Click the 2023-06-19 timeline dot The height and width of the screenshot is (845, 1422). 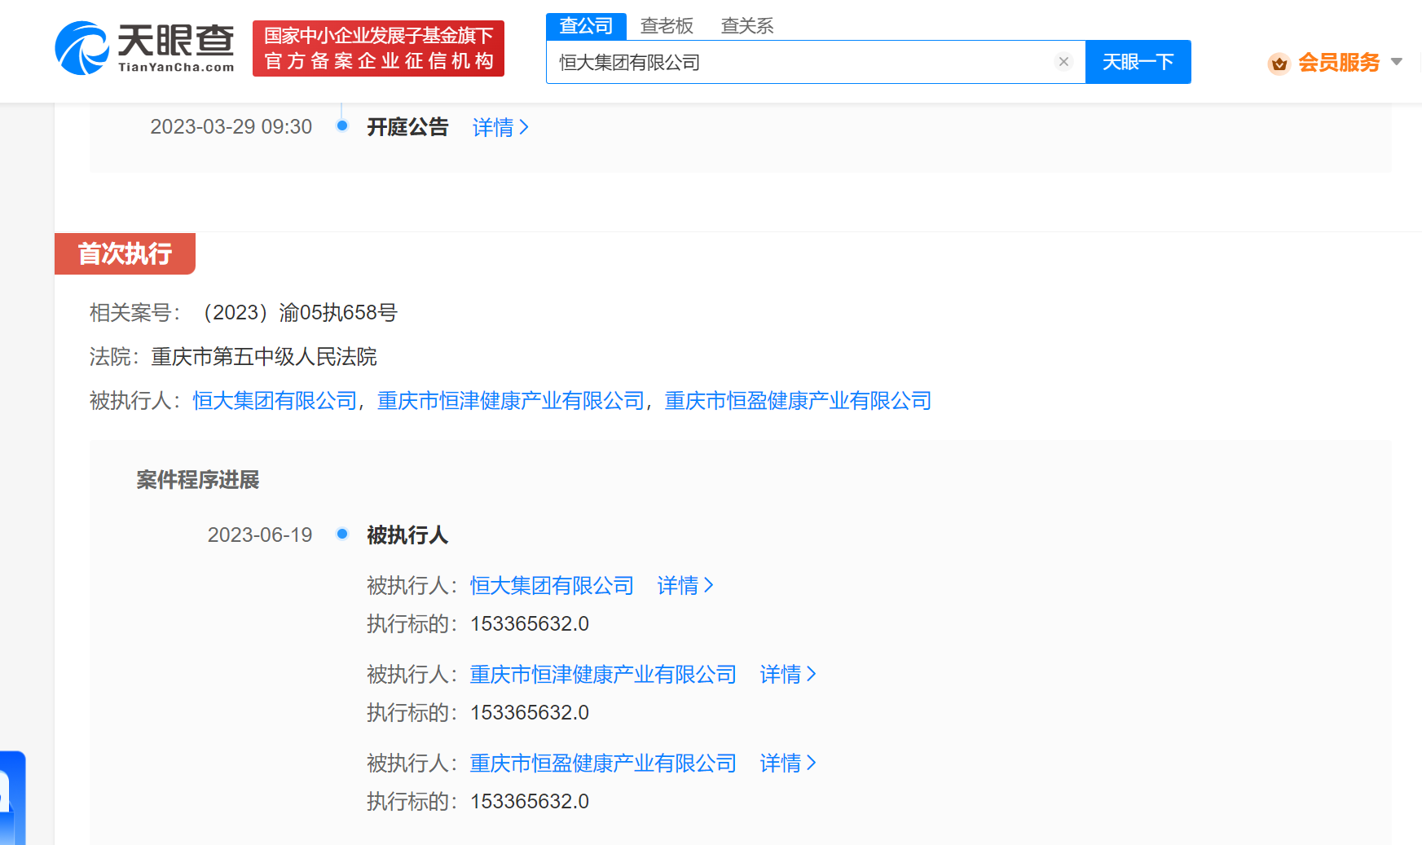point(342,534)
